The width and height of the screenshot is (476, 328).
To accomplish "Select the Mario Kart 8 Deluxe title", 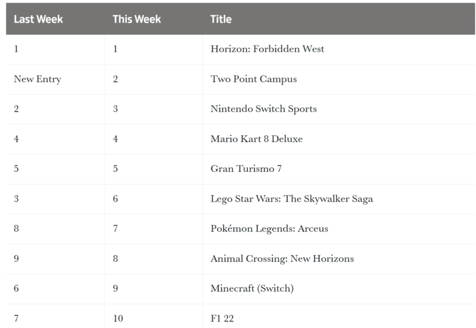I will tap(257, 138).
